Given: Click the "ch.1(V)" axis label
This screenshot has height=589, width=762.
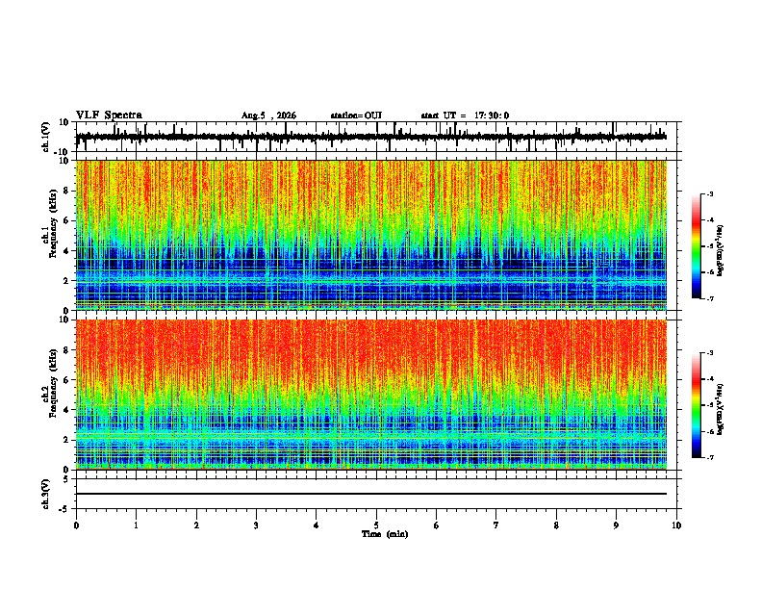Looking at the screenshot, I should [46, 137].
